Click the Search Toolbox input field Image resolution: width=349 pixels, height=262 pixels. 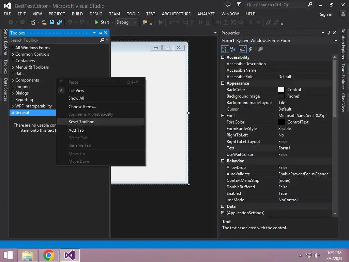point(55,40)
